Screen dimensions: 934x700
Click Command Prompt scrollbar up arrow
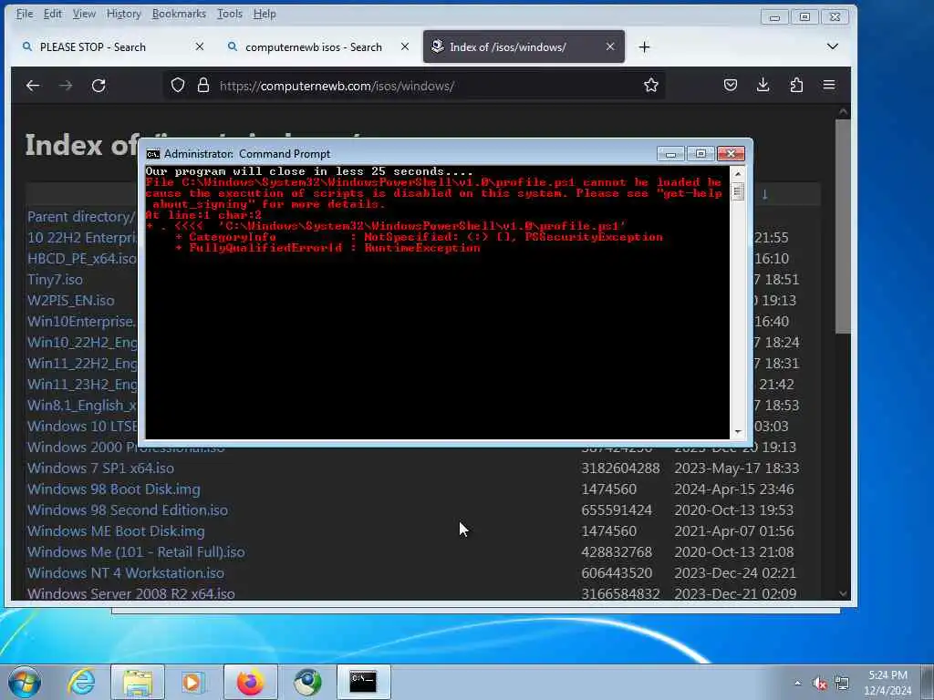[738, 174]
